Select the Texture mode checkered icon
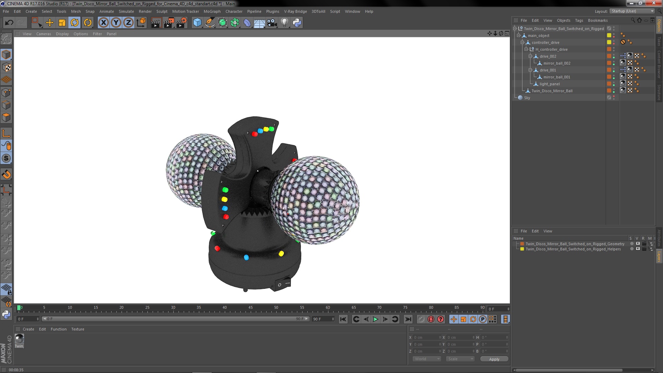The height and width of the screenshot is (373, 663). pos(6,67)
